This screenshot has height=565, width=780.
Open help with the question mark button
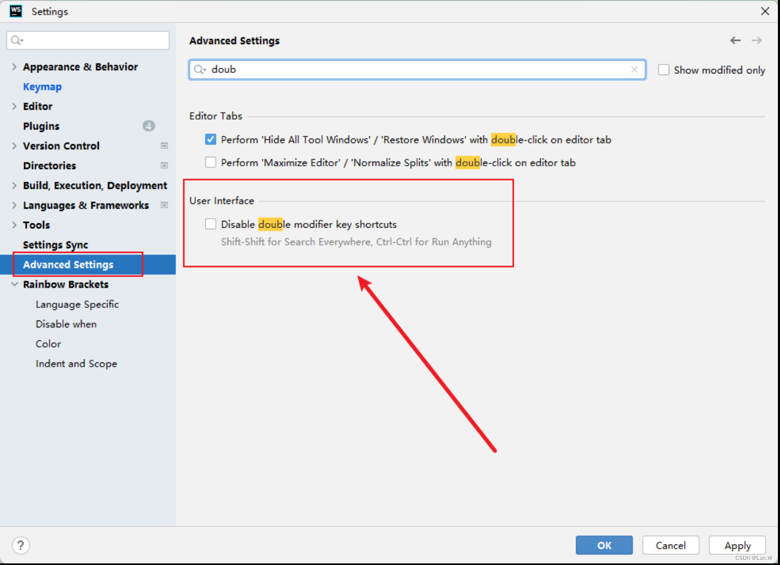pos(20,545)
